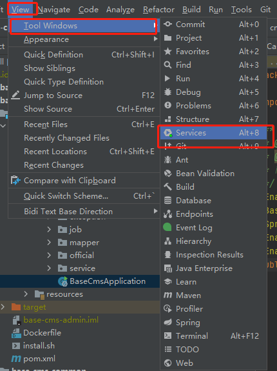Choose Show Source
This screenshot has height=371, width=277.
pyautogui.click(x=84, y=109)
